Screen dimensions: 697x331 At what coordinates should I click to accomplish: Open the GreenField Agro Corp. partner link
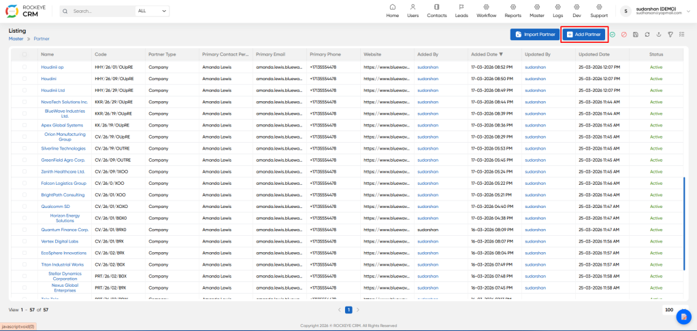tap(63, 160)
